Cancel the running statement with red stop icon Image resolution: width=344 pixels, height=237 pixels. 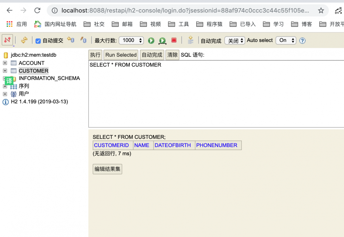tap(173, 40)
